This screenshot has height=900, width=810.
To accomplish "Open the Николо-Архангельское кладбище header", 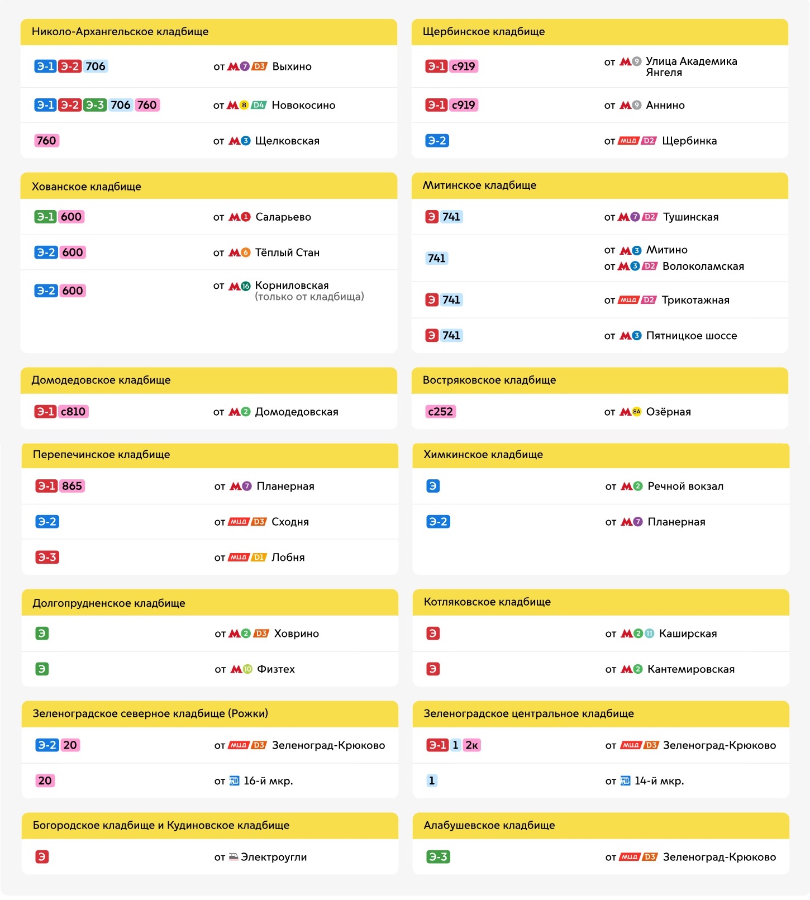I will pos(209,32).
